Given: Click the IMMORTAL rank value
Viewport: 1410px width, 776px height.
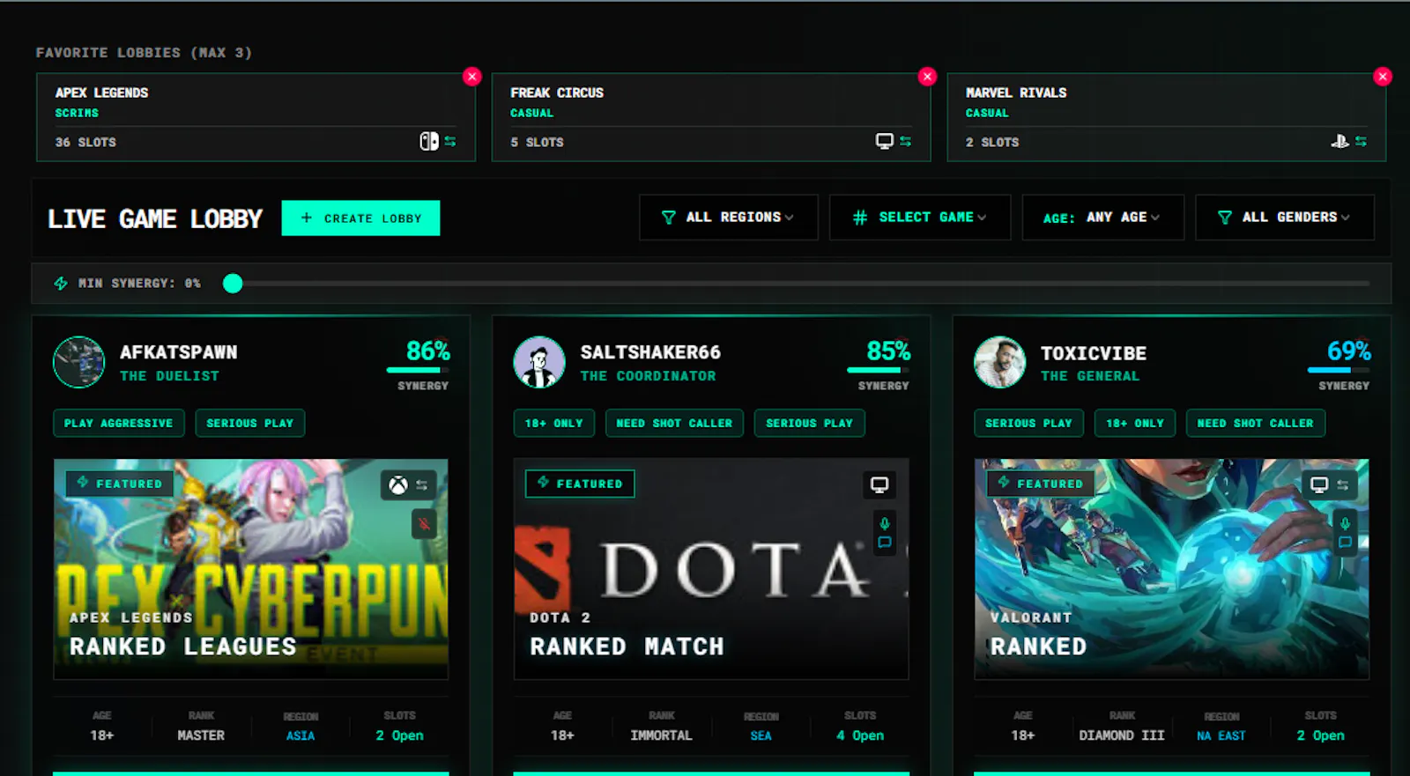Looking at the screenshot, I should pyautogui.click(x=662, y=735).
